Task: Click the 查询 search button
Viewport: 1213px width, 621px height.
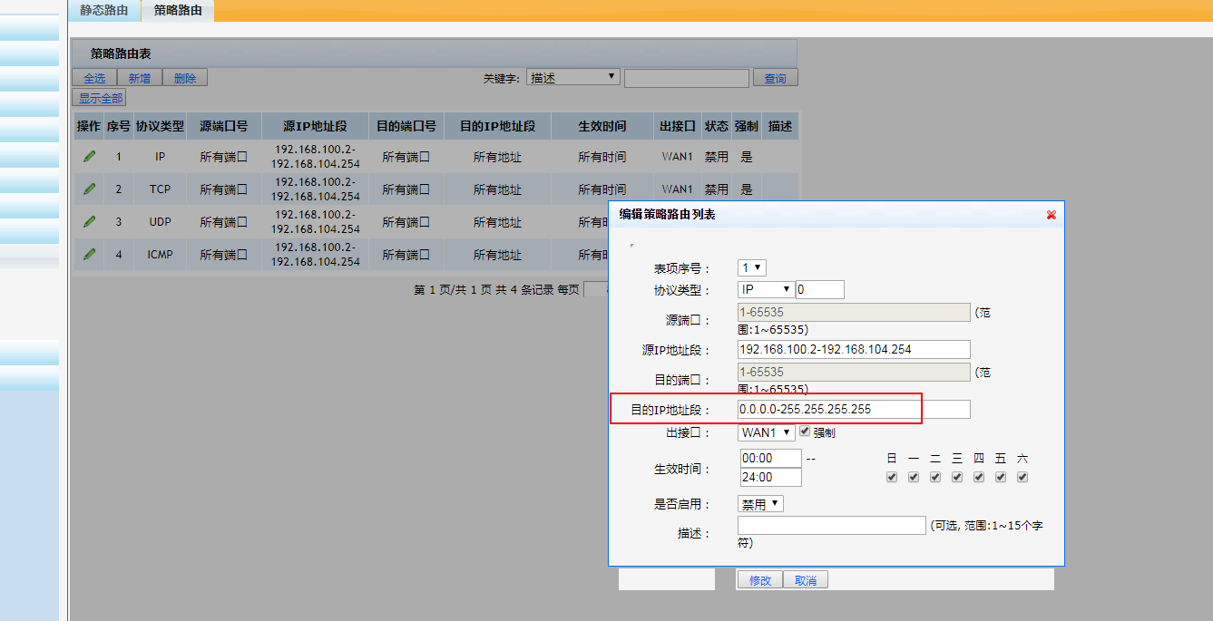Action: (x=776, y=78)
